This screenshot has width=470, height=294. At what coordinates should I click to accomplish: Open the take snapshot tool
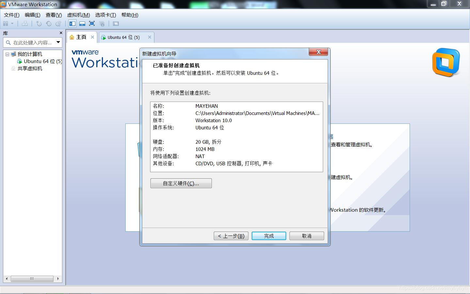[39, 23]
